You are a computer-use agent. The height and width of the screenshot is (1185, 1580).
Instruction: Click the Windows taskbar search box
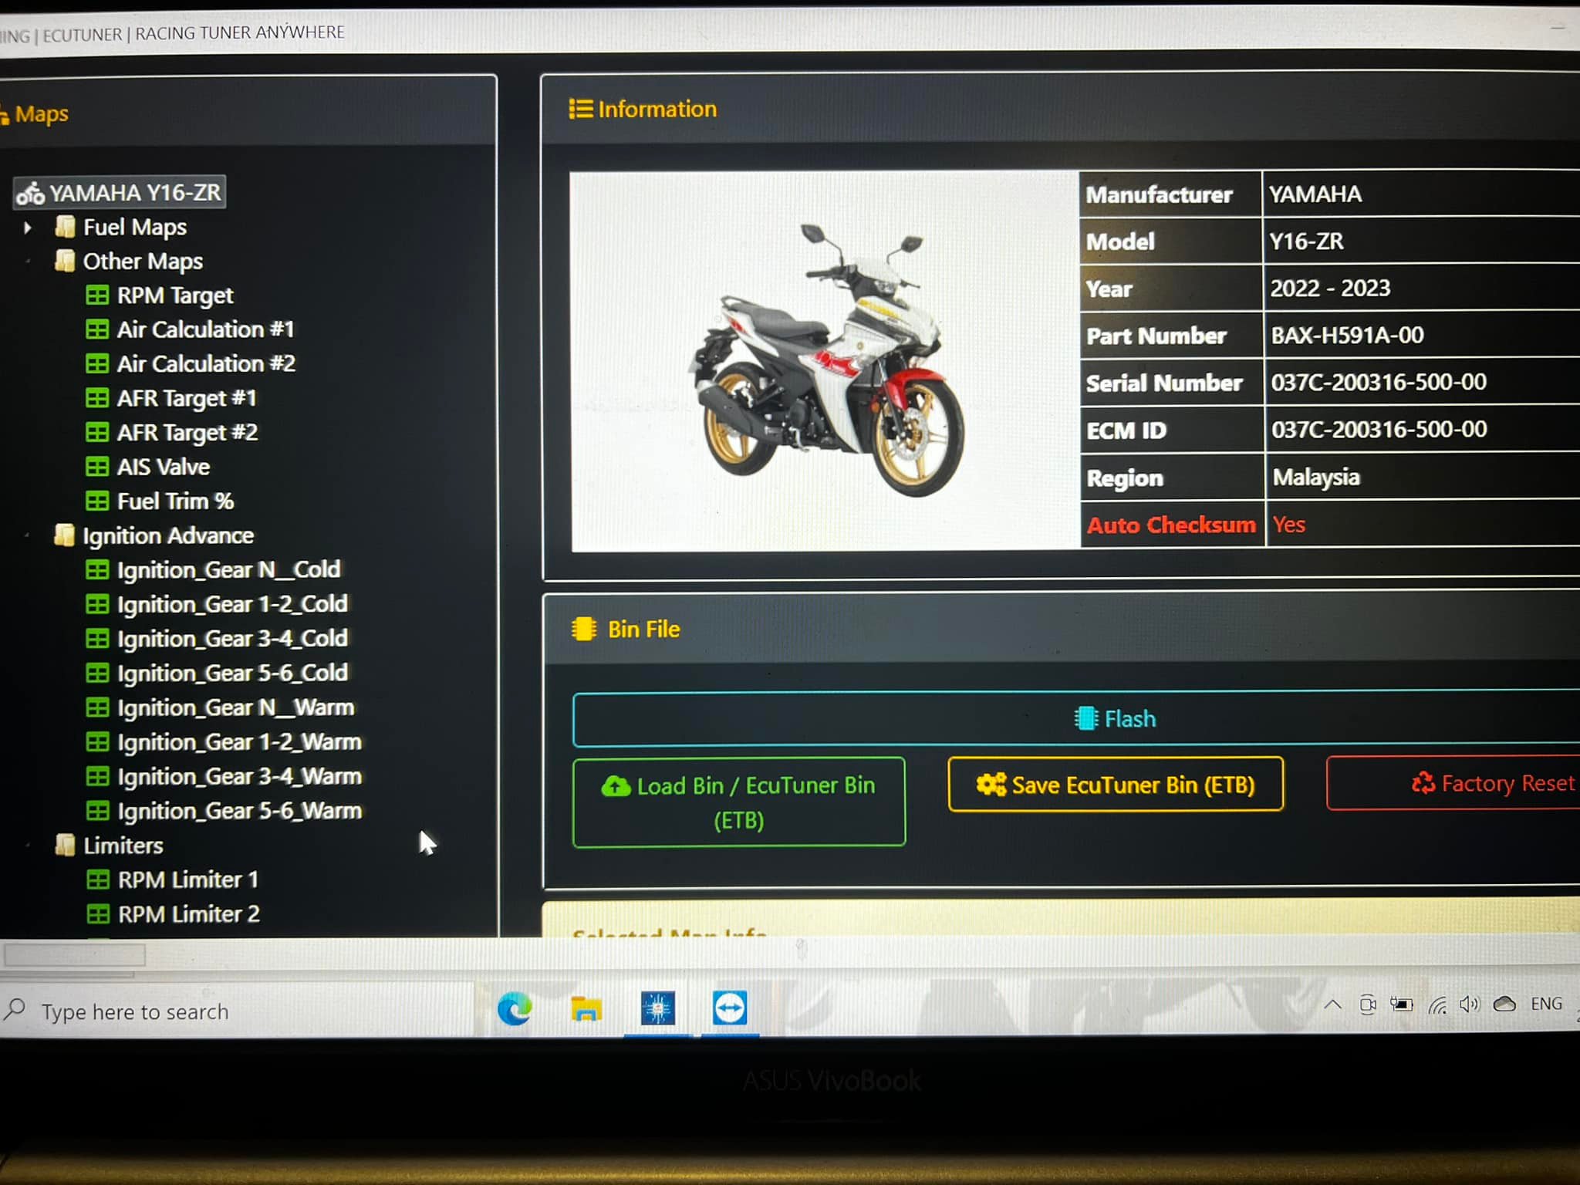235,1011
